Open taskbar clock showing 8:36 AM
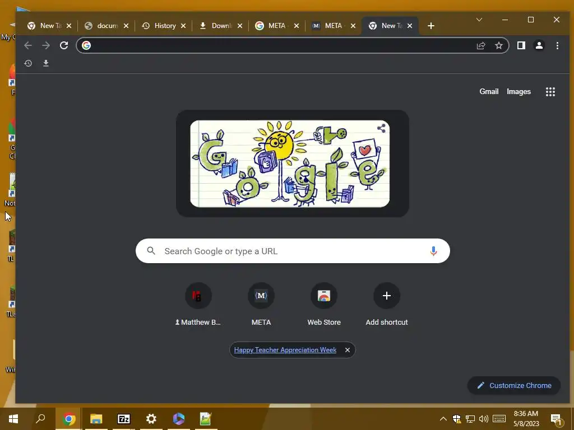This screenshot has width=574, height=430. [526, 419]
